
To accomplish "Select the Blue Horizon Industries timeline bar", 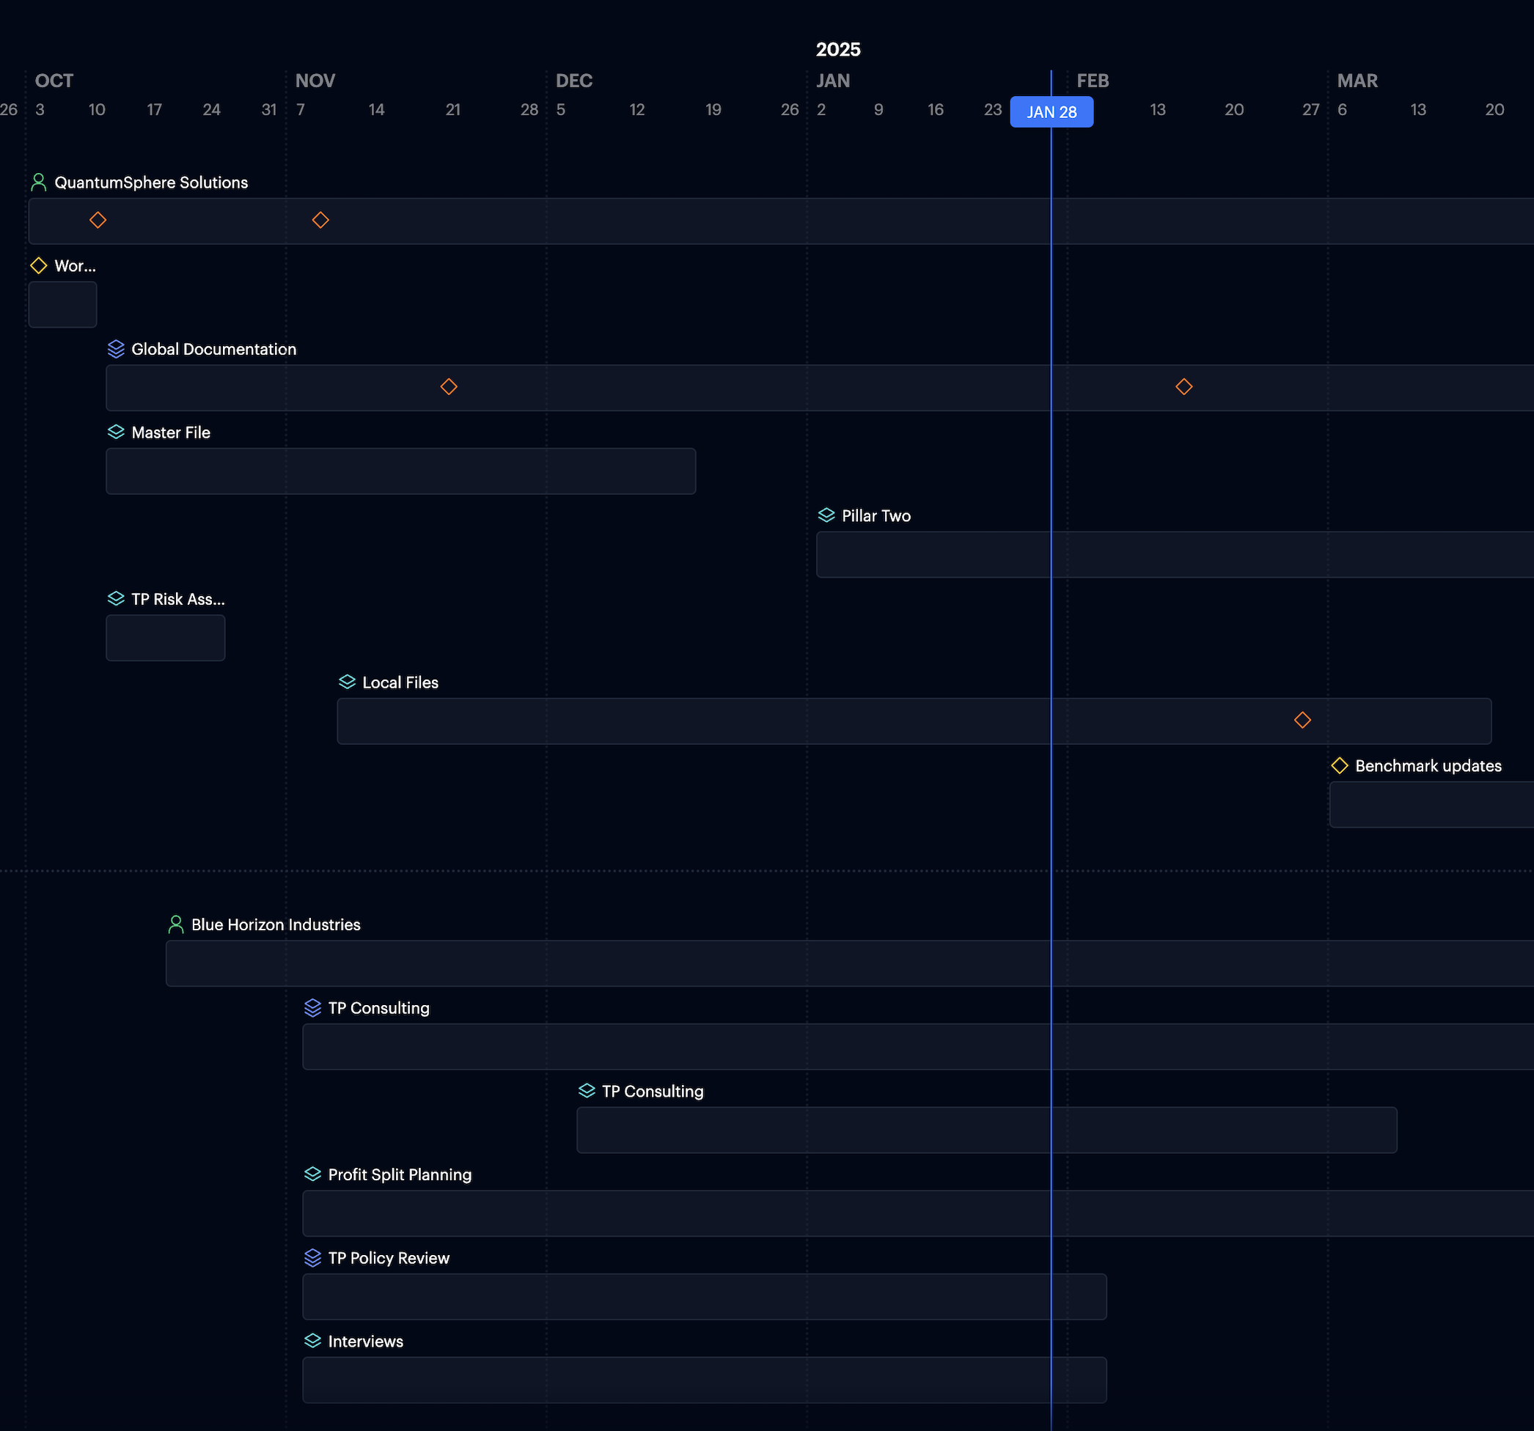I will pyautogui.click(x=850, y=963).
